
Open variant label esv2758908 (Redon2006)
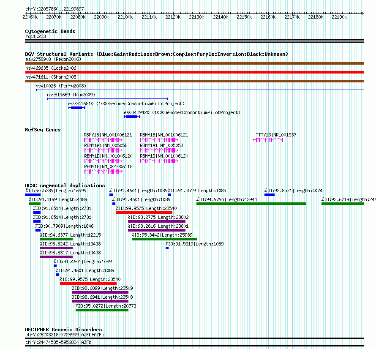click(x=53, y=59)
